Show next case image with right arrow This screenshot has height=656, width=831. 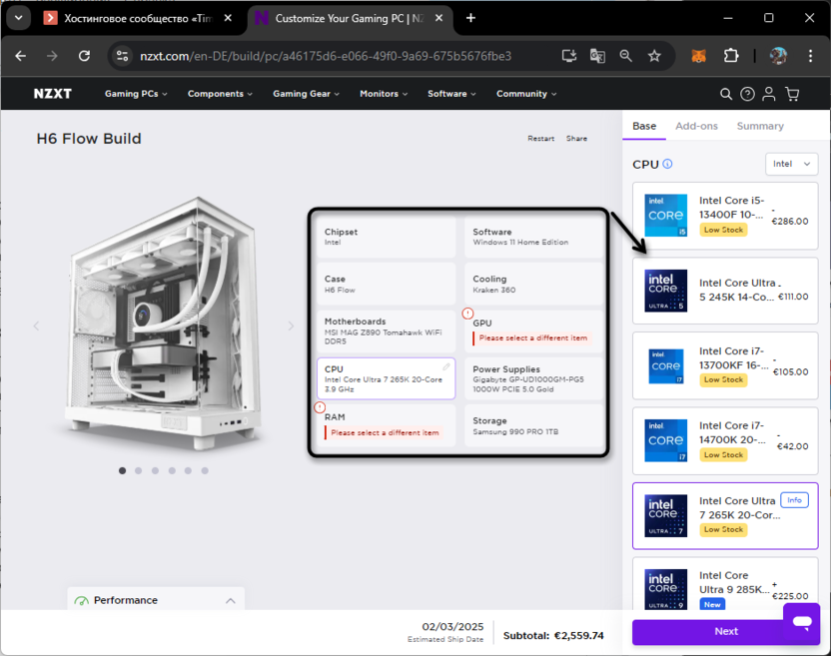(x=292, y=326)
